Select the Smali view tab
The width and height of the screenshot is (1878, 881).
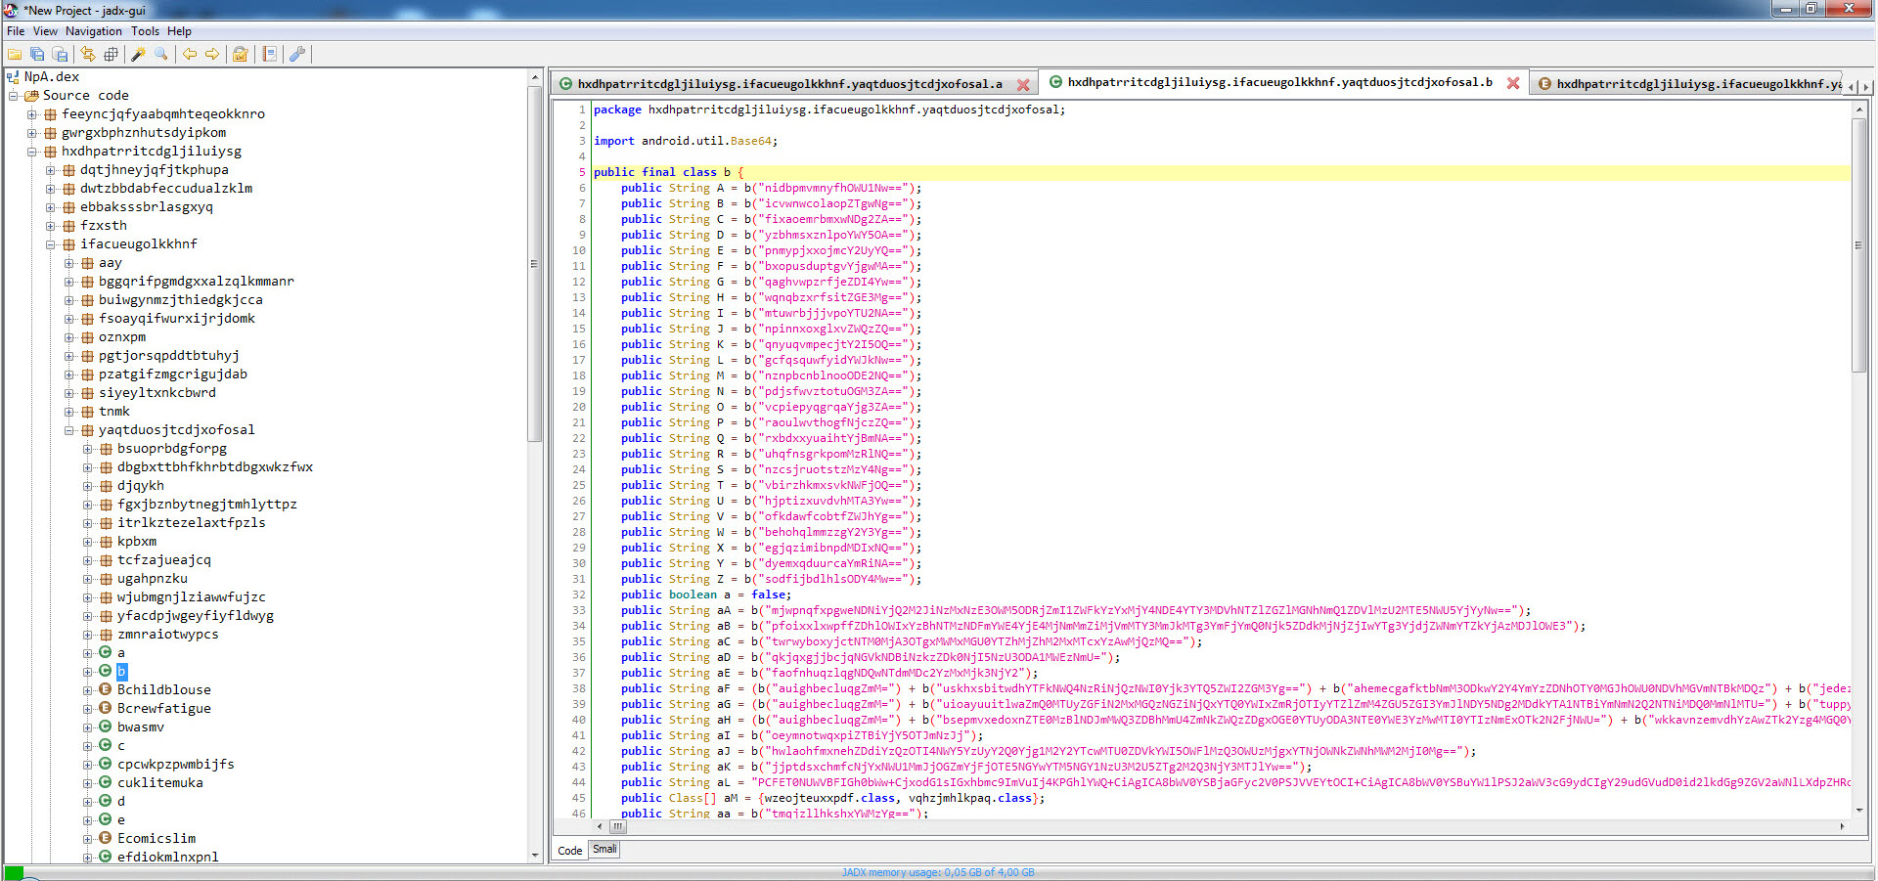tap(605, 849)
